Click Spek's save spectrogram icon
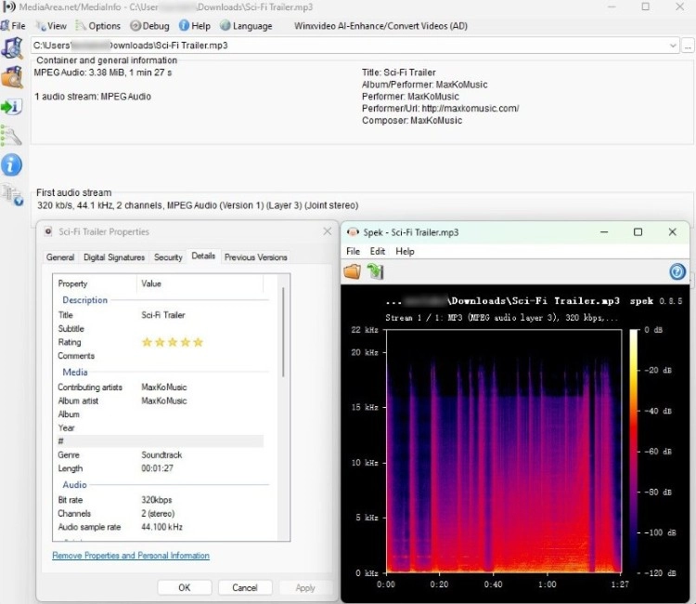 (x=376, y=271)
